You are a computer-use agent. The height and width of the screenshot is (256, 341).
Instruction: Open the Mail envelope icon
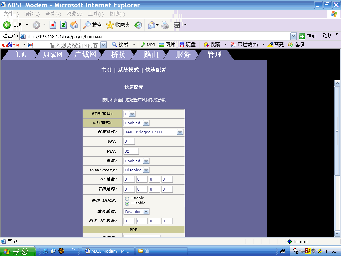tap(152, 25)
